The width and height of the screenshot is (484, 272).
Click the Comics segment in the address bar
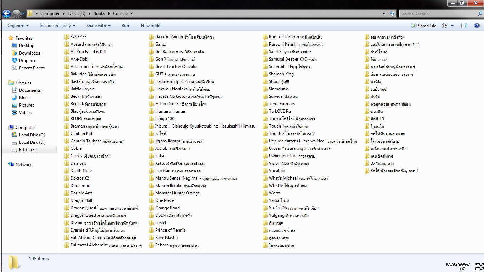tap(120, 13)
